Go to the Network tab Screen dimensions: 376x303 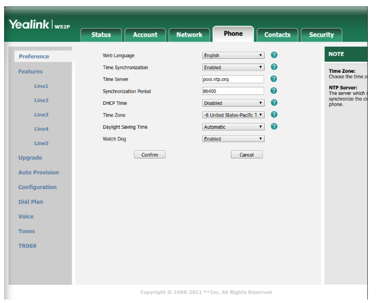pos(189,35)
